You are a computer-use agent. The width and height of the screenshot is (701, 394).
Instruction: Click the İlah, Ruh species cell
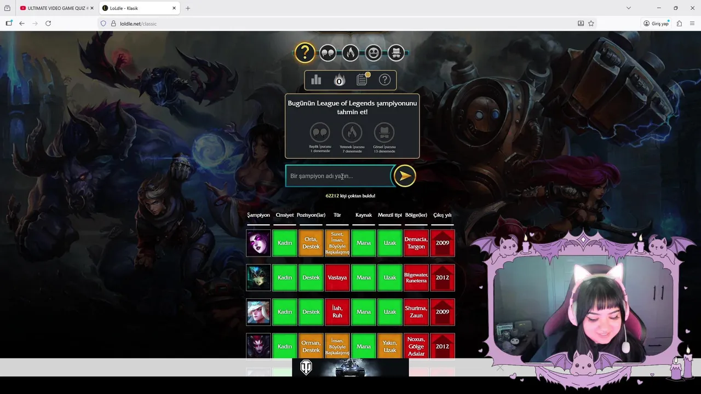pyautogui.click(x=337, y=312)
